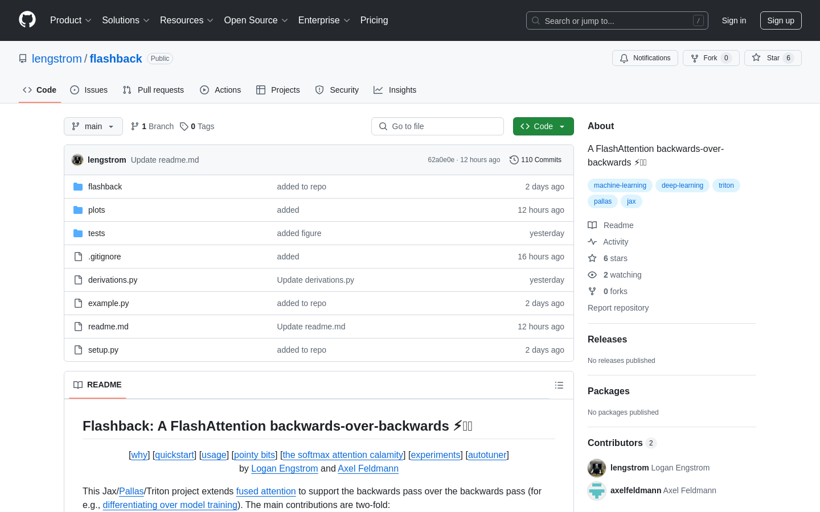Image resolution: width=820 pixels, height=512 pixels.
Task: Click the Activity pulse icon
Action: (592, 242)
